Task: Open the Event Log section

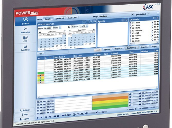Action: pos(25,48)
